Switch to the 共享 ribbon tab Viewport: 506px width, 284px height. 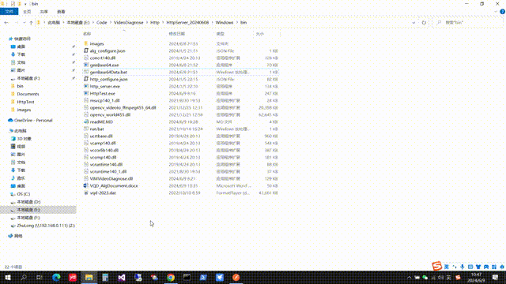click(x=44, y=12)
